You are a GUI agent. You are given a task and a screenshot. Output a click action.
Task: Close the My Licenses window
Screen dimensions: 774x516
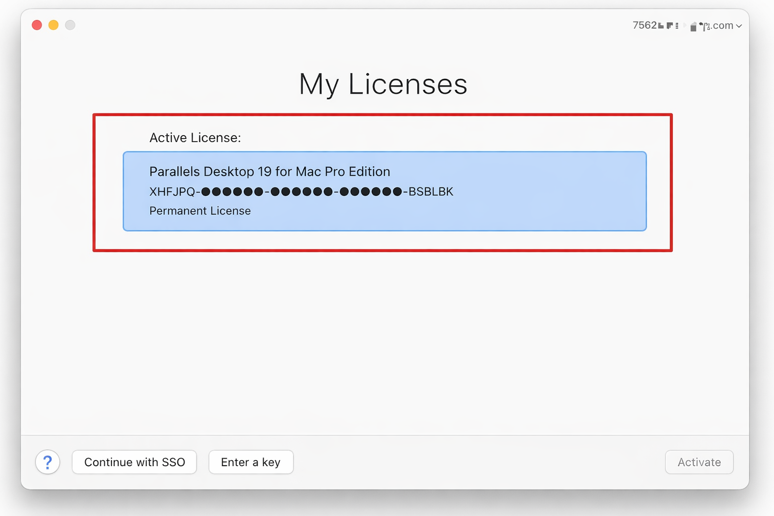[x=37, y=25]
